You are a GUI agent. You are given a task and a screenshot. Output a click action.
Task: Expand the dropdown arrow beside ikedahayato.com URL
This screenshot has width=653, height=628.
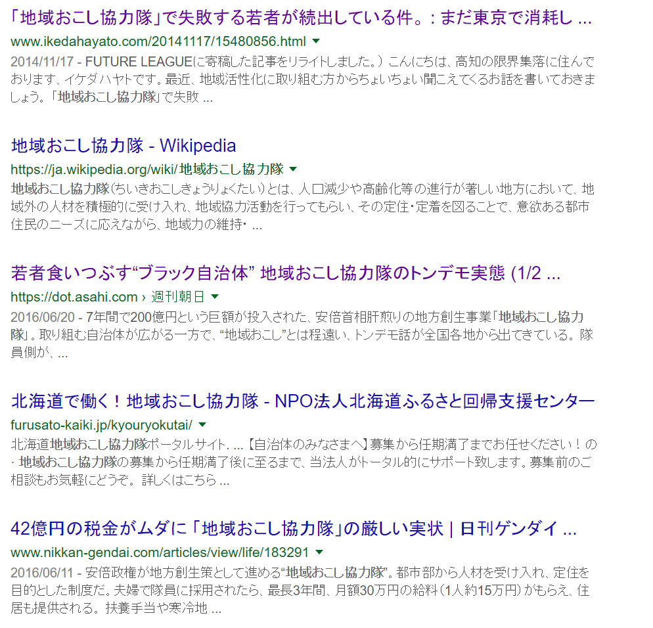click(x=316, y=41)
